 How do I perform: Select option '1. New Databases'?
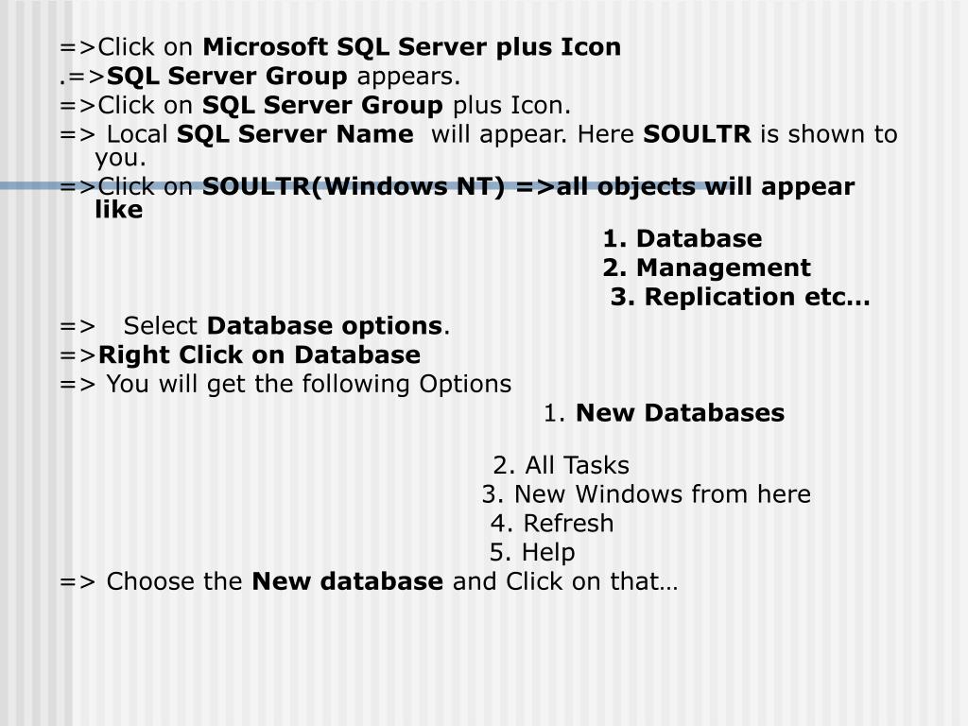pos(665,413)
